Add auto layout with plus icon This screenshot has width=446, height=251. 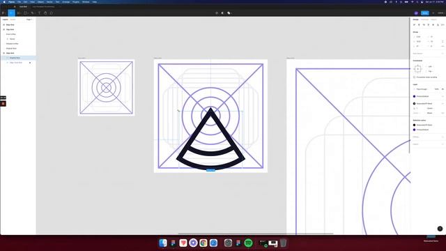(443, 53)
